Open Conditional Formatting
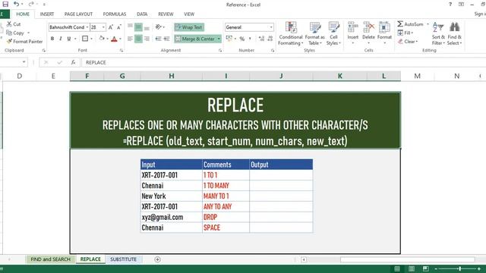Viewport: 486px width, 273px height. tap(290, 33)
